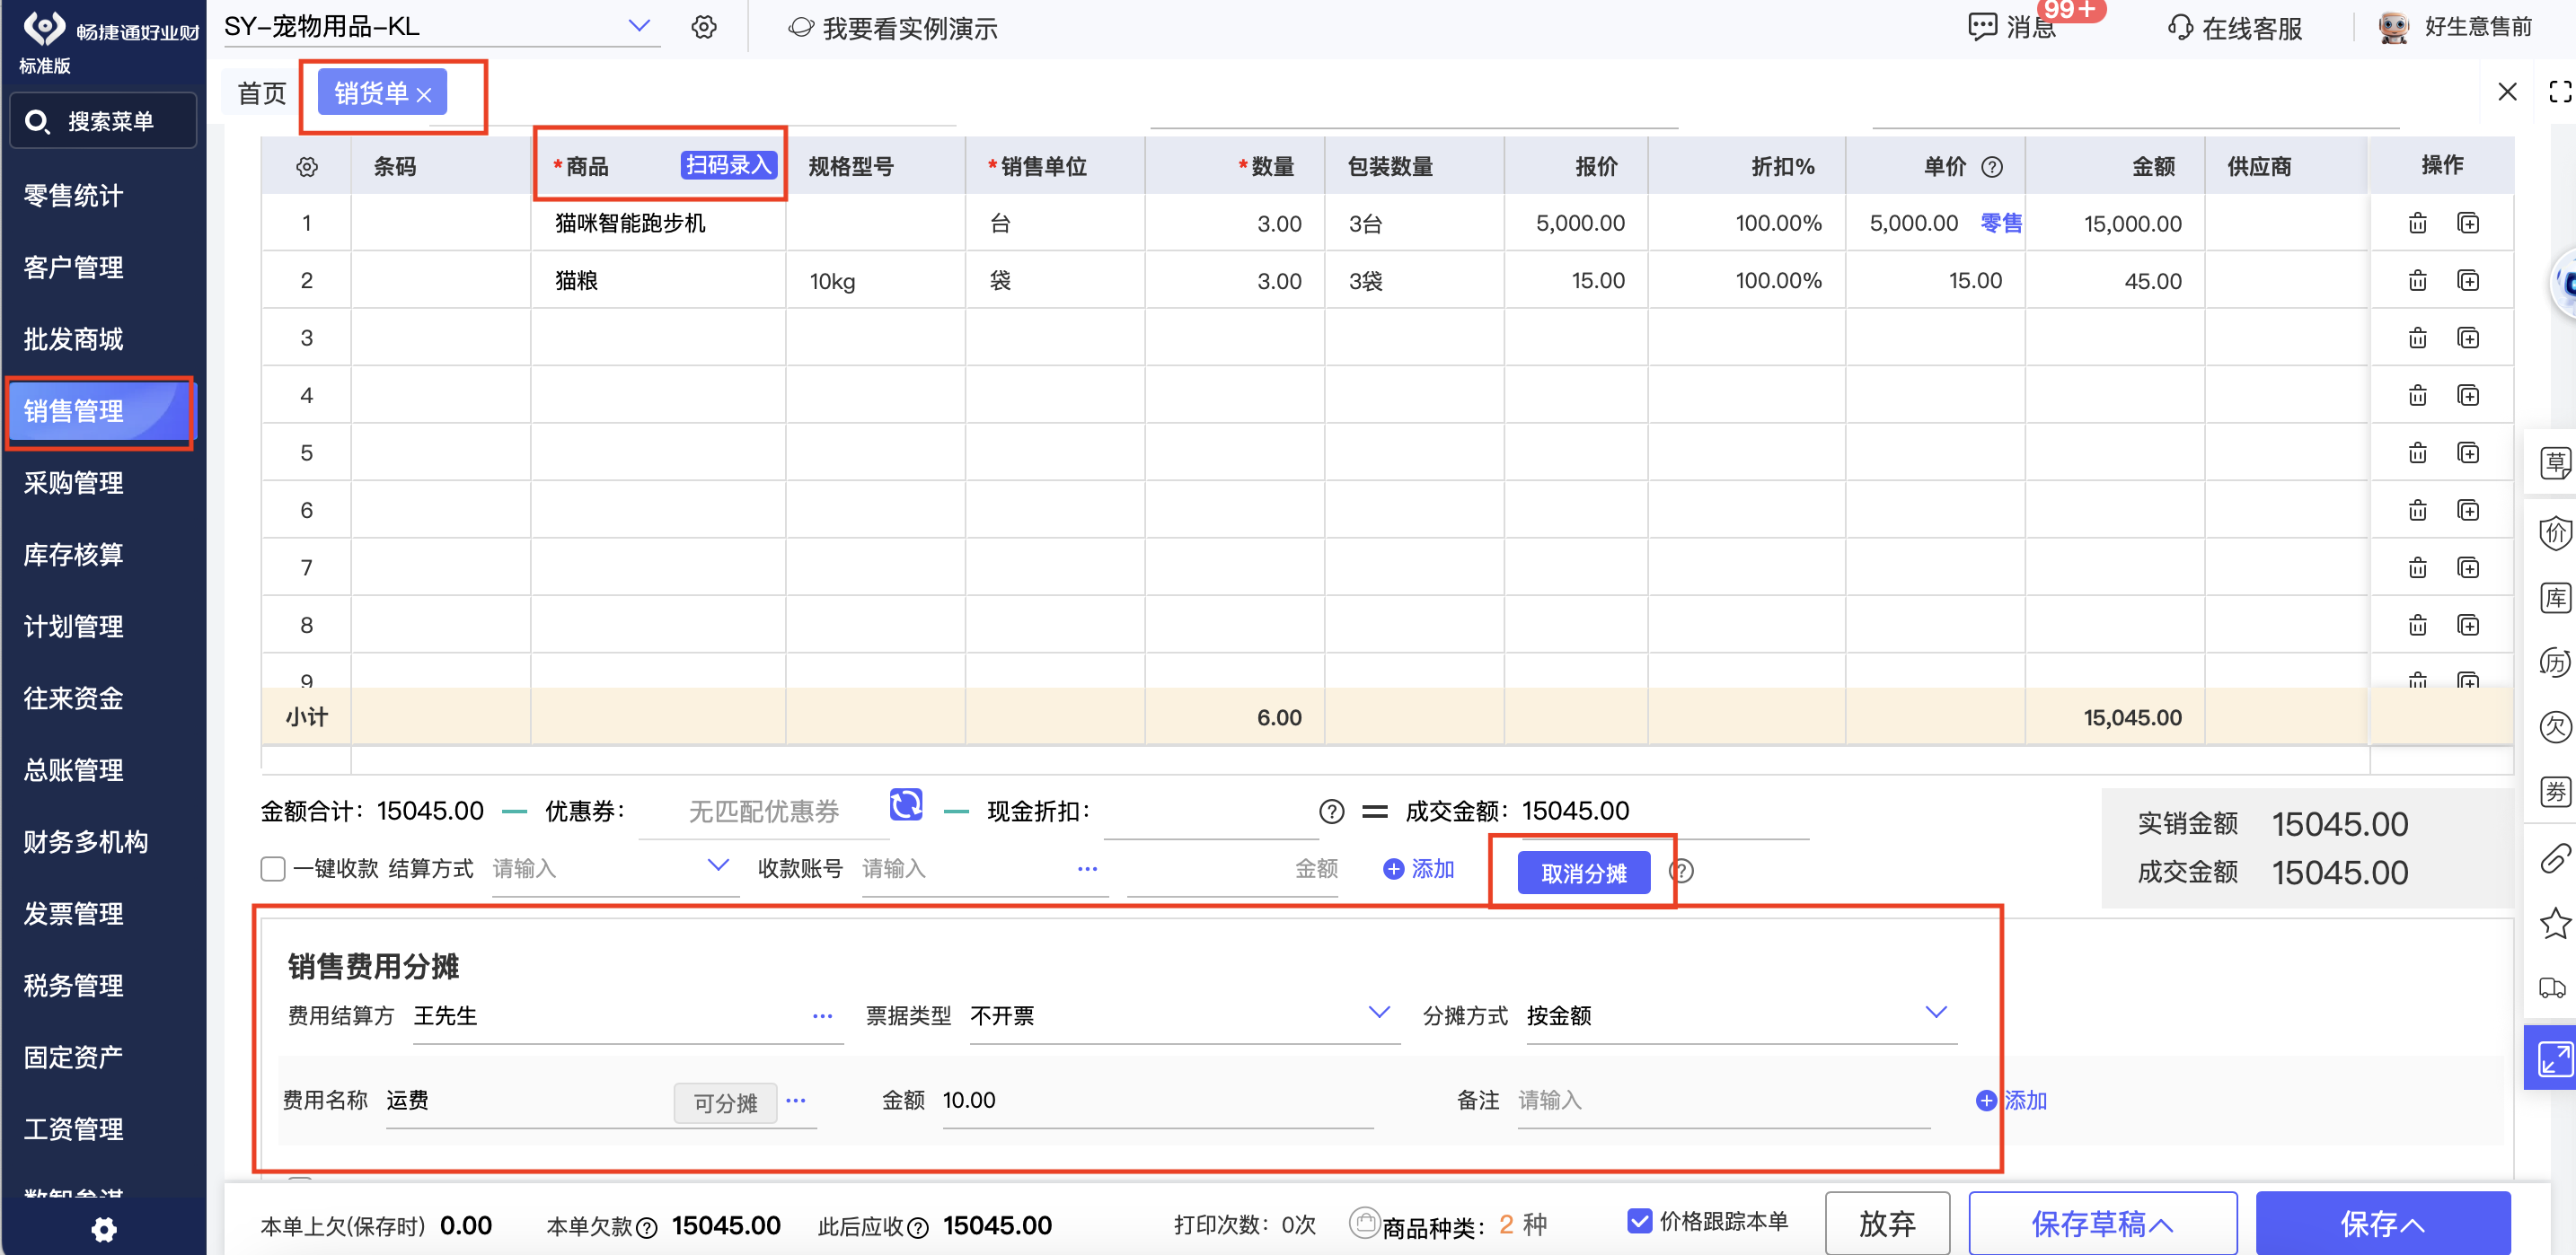The width and height of the screenshot is (2576, 1255).
Task: Open 零售统计 in the sidebar
Action: click(x=73, y=196)
